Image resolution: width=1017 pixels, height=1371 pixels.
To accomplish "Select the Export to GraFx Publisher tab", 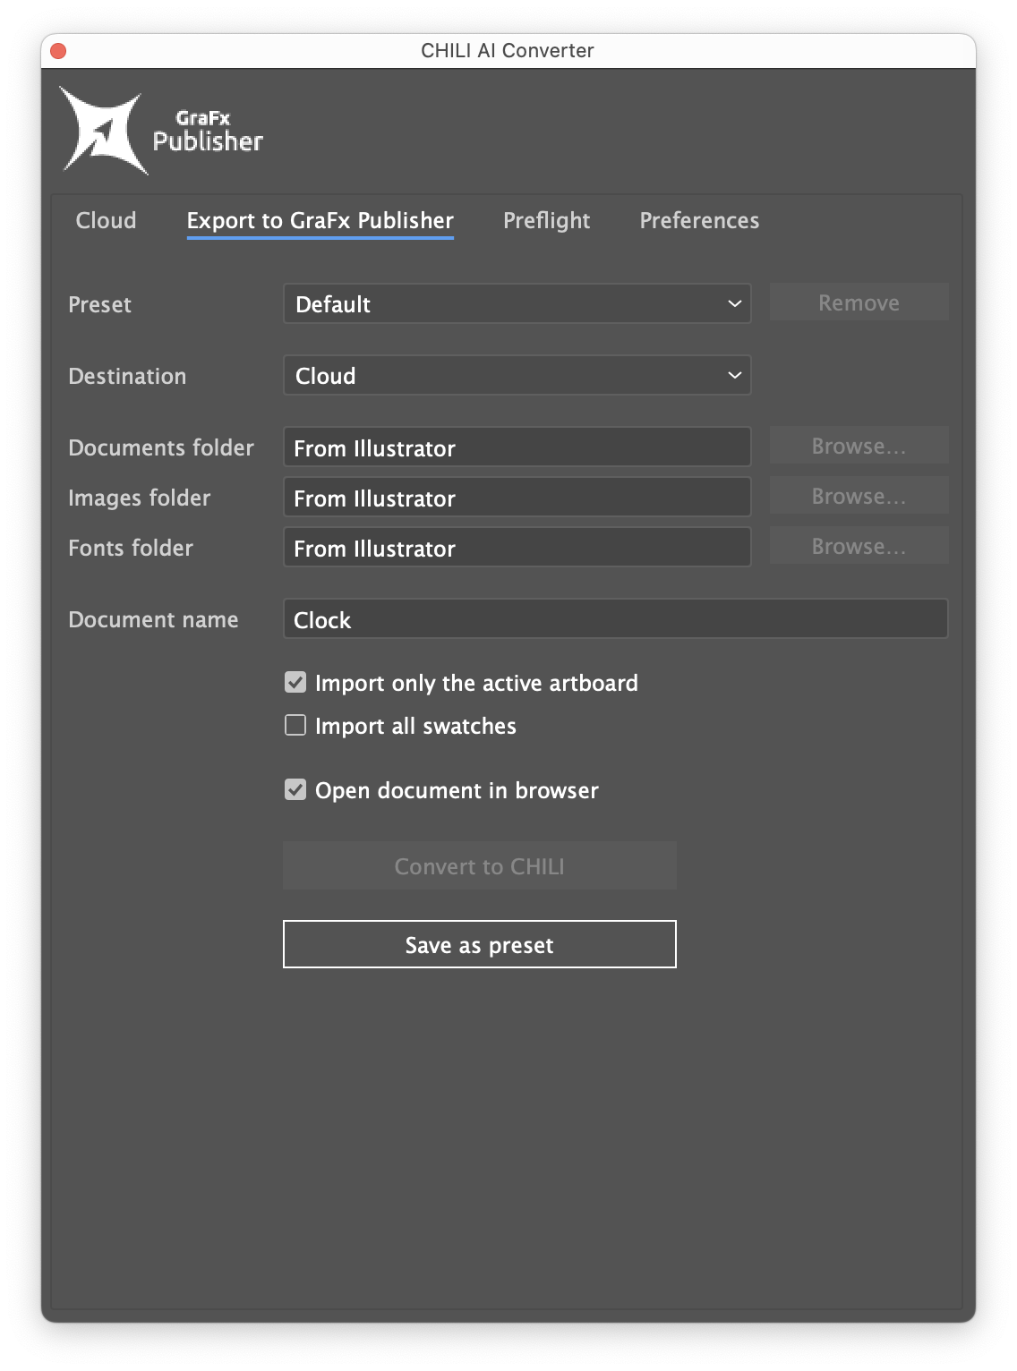I will point(320,221).
